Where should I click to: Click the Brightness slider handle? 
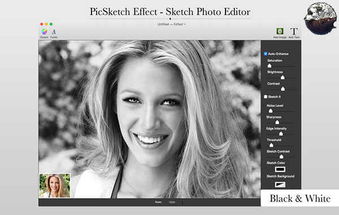(x=282, y=77)
